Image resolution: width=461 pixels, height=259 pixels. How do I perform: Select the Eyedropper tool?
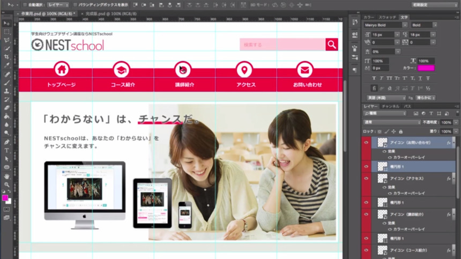point(6,65)
